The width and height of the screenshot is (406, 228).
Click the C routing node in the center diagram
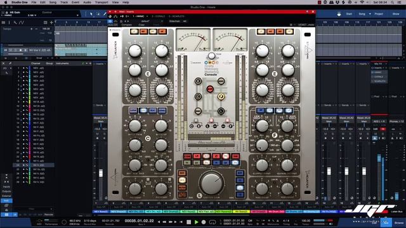[x=198, y=96]
